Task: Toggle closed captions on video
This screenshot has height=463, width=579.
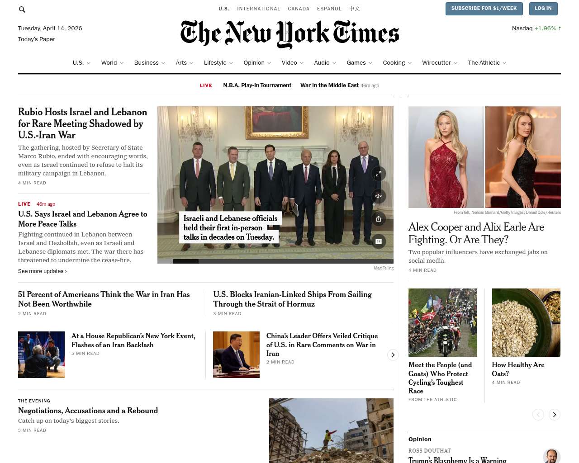Action: coord(379,241)
